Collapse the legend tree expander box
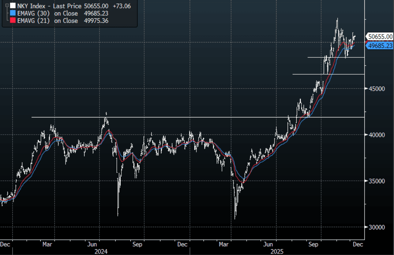 [6, 6]
